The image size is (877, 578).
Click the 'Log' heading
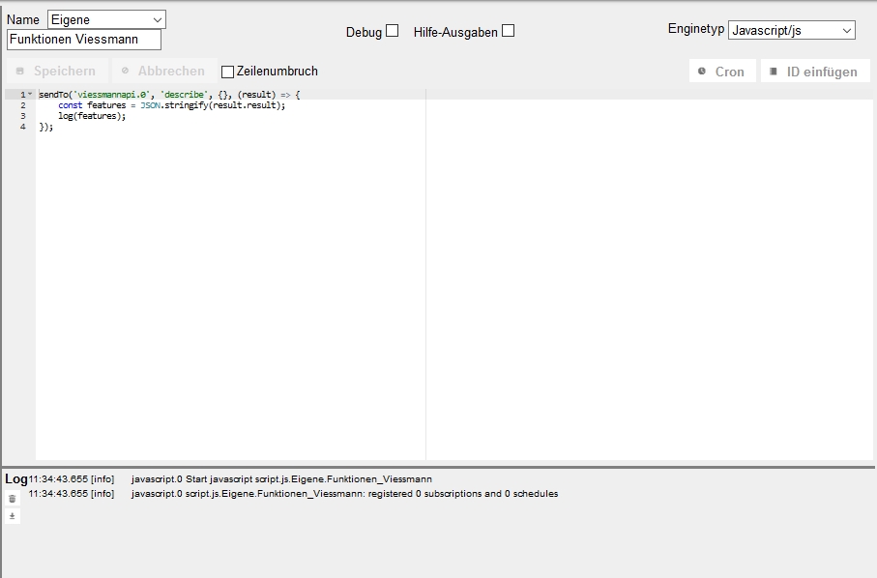(x=16, y=479)
